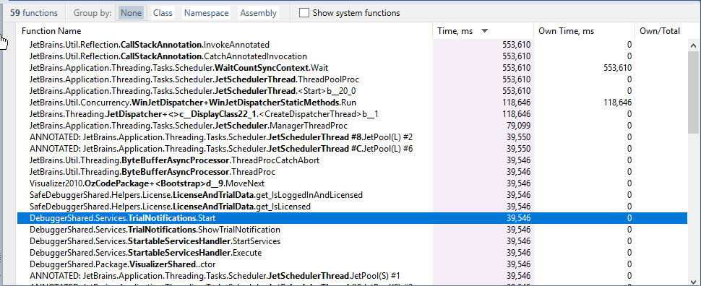701x286 pixels.
Task: Sort by Time, ms column header
Action: 483,31
